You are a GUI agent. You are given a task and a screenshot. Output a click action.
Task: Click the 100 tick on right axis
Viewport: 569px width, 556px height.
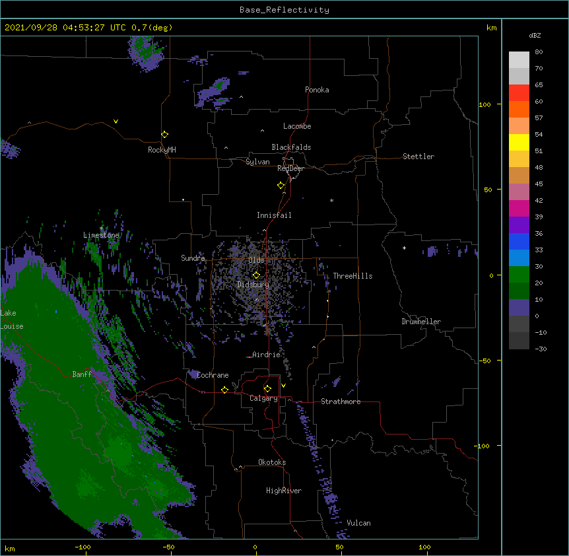[x=485, y=104]
